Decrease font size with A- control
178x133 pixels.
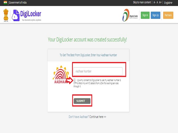155,2
